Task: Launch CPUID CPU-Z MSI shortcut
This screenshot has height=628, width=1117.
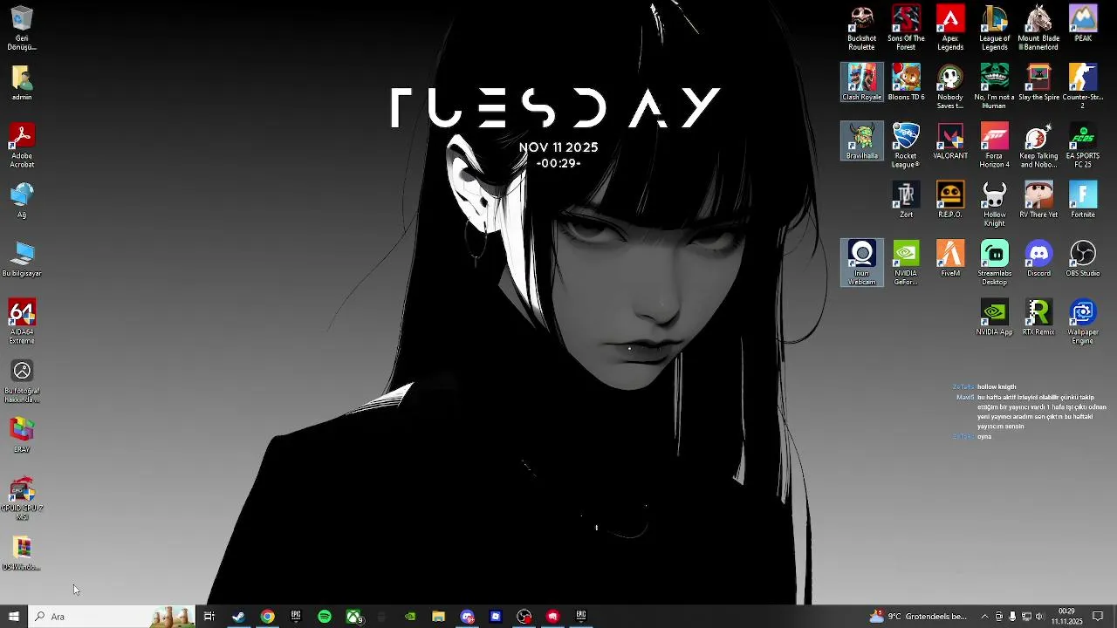Action: (x=22, y=497)
